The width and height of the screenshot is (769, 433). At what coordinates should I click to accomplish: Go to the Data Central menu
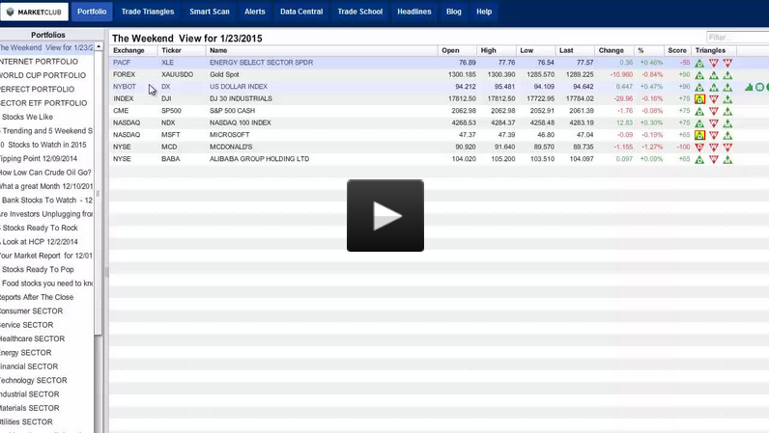coord(301,12)
